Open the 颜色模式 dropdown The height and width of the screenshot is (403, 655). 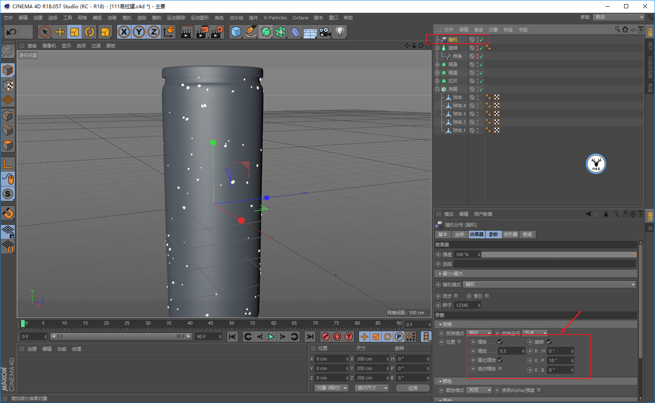click(x=479, y=390)
